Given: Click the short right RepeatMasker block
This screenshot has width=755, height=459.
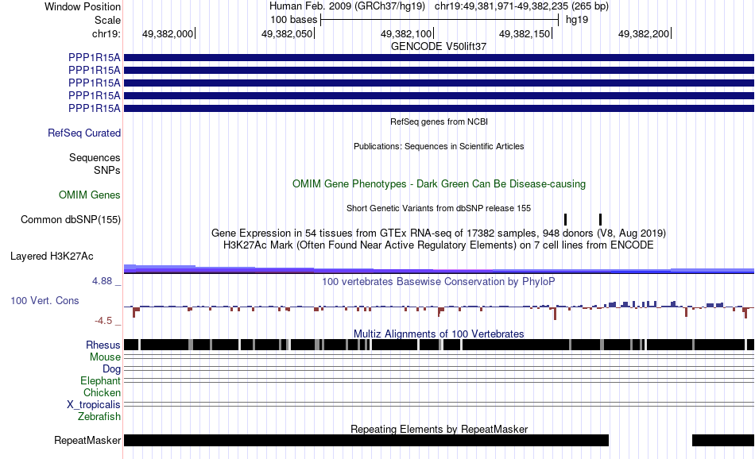Looking at the screenshot, I should point(723,440).
